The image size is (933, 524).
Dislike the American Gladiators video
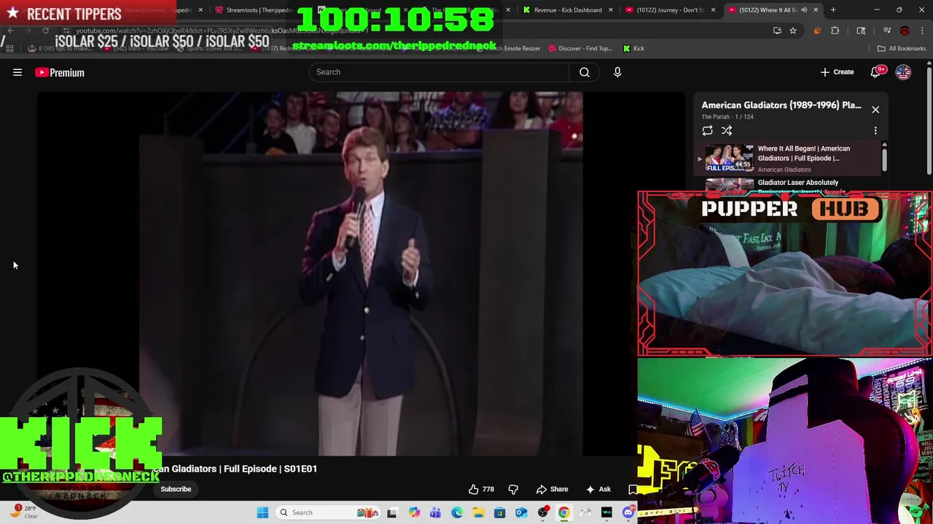coord(513,489)
